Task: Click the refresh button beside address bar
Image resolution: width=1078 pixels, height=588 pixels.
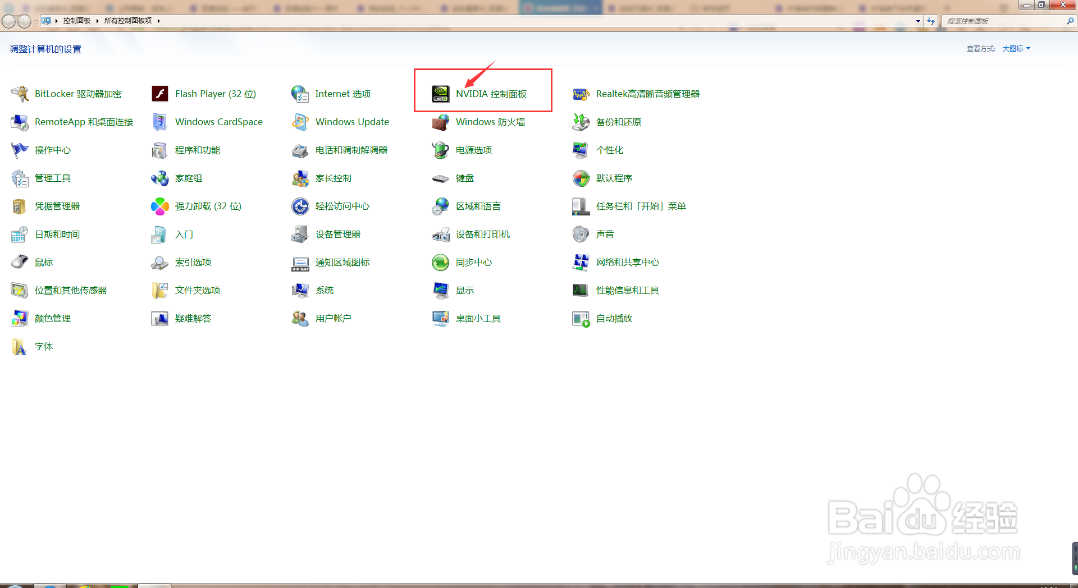Action: [931, 21]
